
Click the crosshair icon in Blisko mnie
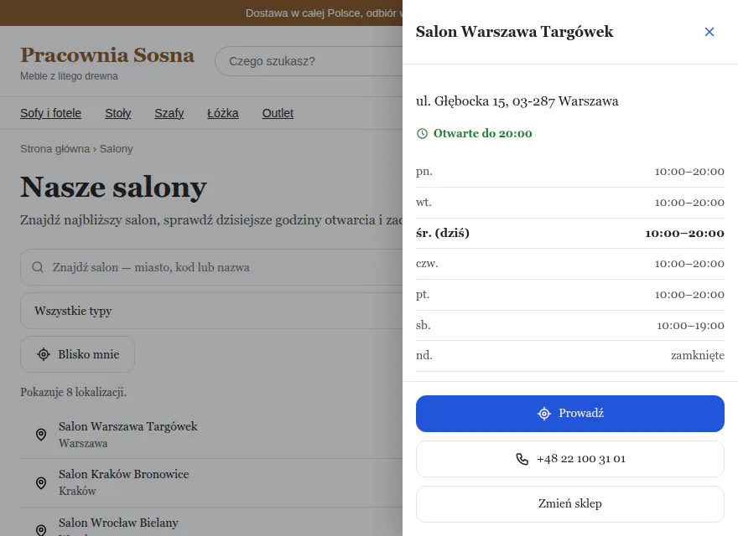click(x=44, y=354)
